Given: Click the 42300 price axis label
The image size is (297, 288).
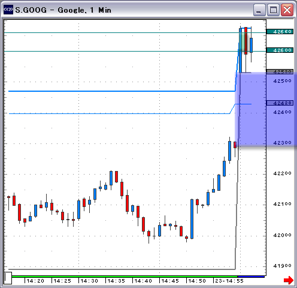Looking at the screenshot, I should (282, 143).
